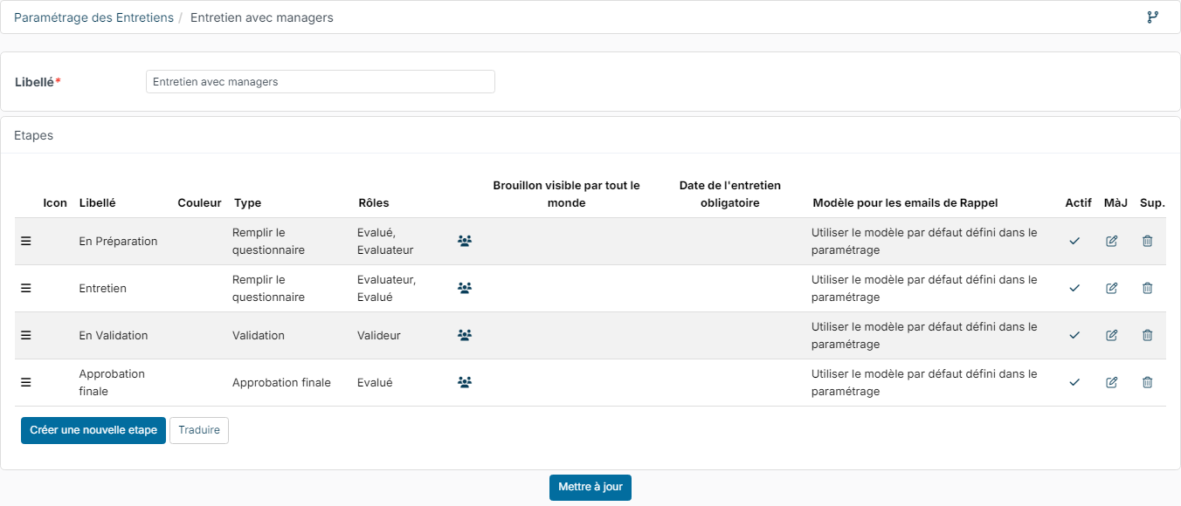Edit the Entretien step
Screen dimensions: 1181x506
[x=1112, y=288]
